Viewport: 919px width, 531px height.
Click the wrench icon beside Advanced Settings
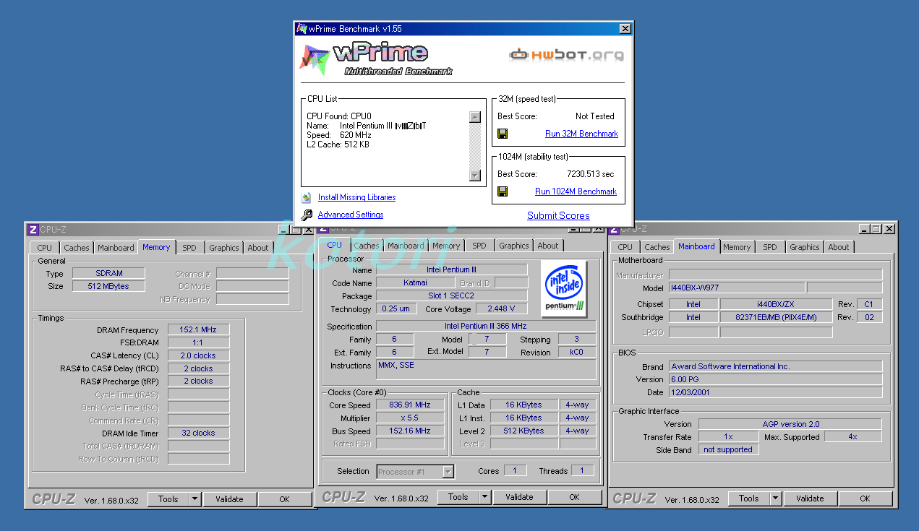[307, 215]
